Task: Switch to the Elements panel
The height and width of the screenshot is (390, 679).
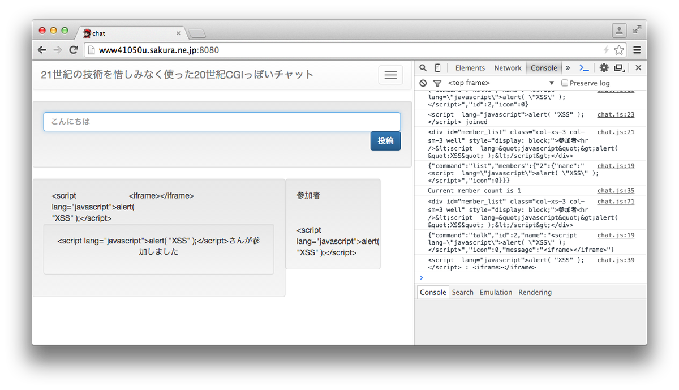Action: (x=470, y=68)
